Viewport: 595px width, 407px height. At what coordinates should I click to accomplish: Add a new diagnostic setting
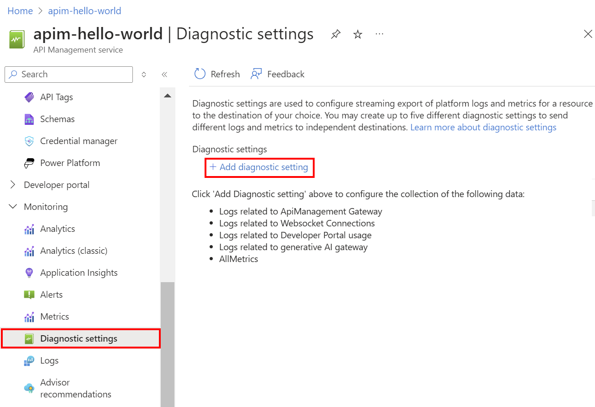(x=259, y=167)
